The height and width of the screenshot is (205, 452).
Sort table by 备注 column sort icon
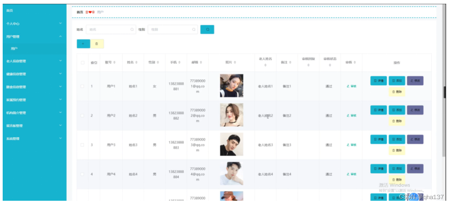290,62
